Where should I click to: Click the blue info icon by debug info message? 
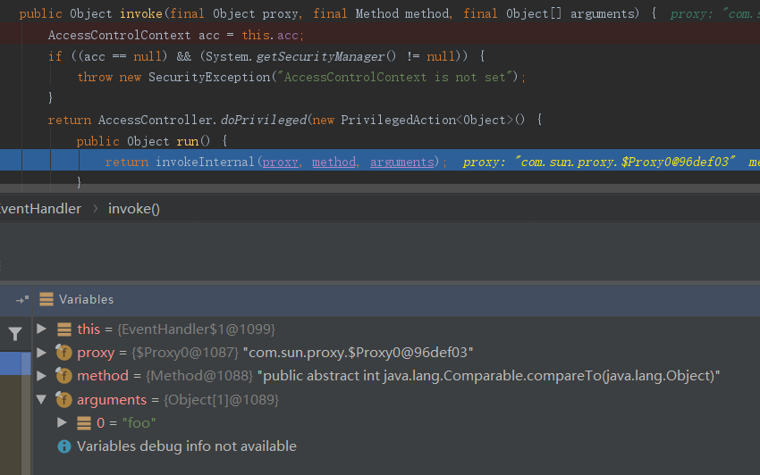64,446
